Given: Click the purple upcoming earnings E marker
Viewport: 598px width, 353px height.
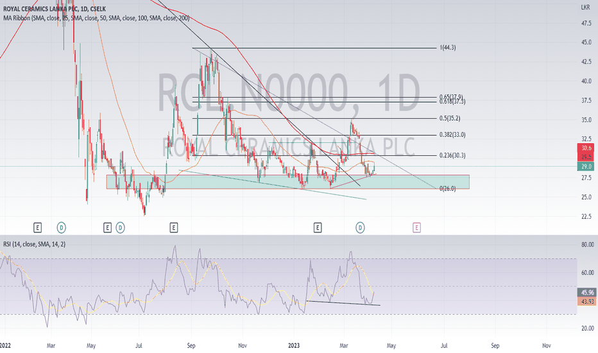Looking at the screenshot, I should (416, 228).
